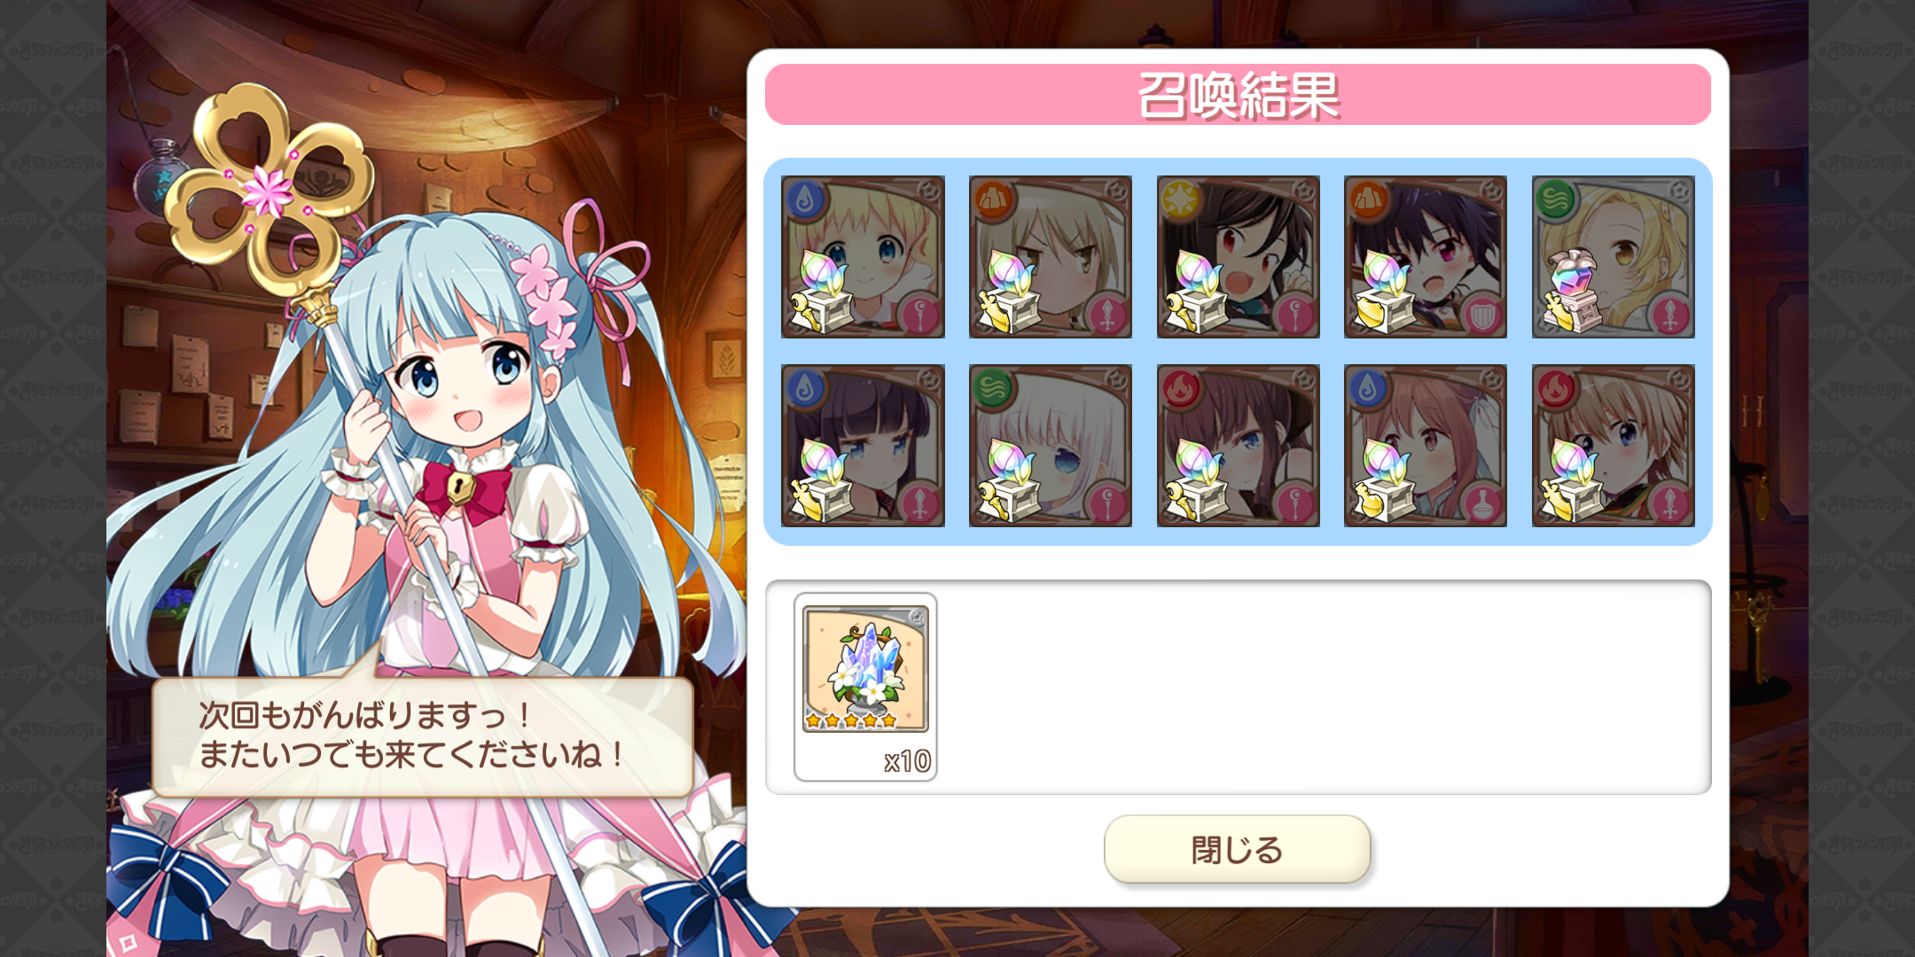The width and height of the screenshot is (1915, 957).
Task: Select the water-element dark purple-haired character card
Action: (x=863, y=446)
